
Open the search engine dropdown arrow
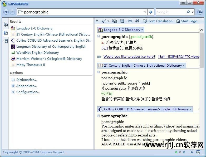pos(193,12)
